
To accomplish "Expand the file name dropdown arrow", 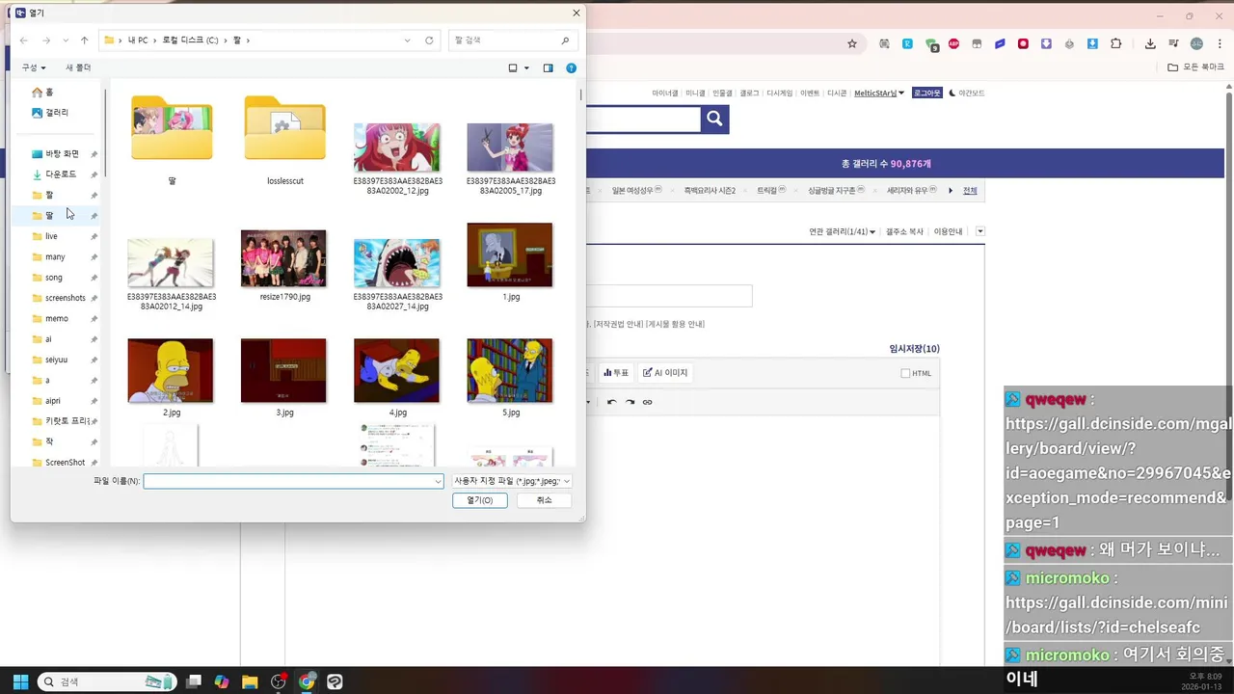I will click(x=439, y=481).
